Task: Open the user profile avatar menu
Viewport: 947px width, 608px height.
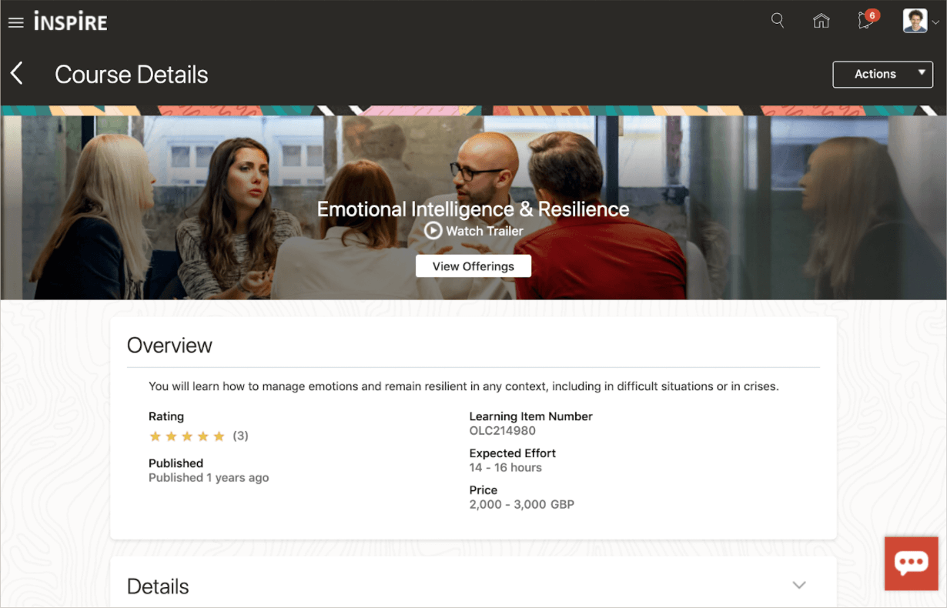Action: (x=921, y=21)
